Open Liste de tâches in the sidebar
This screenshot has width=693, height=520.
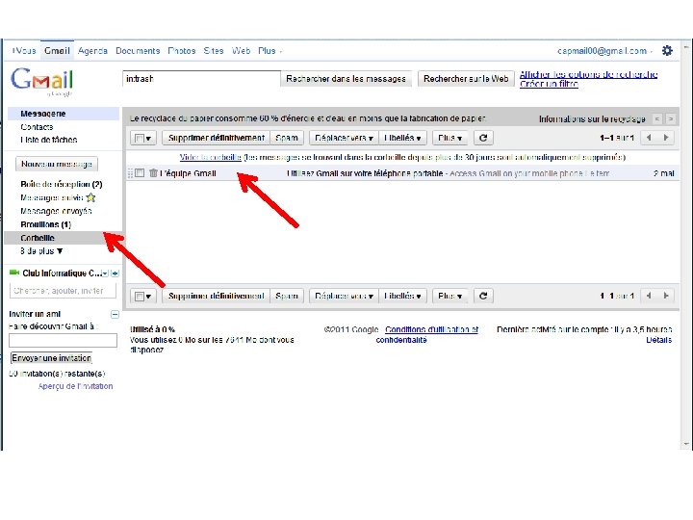tap(49, 140)
